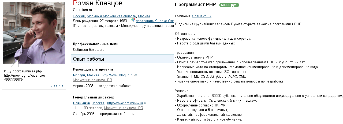Click the green 60000 руб. salary badge
Screen dimensions: 343x124
coord(229,5)
